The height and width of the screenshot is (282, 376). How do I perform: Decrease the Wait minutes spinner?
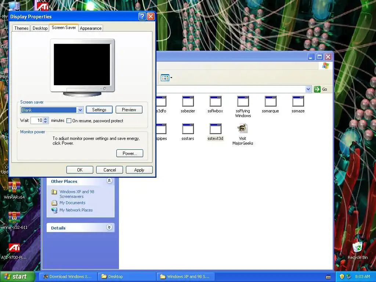pos(46,122)
